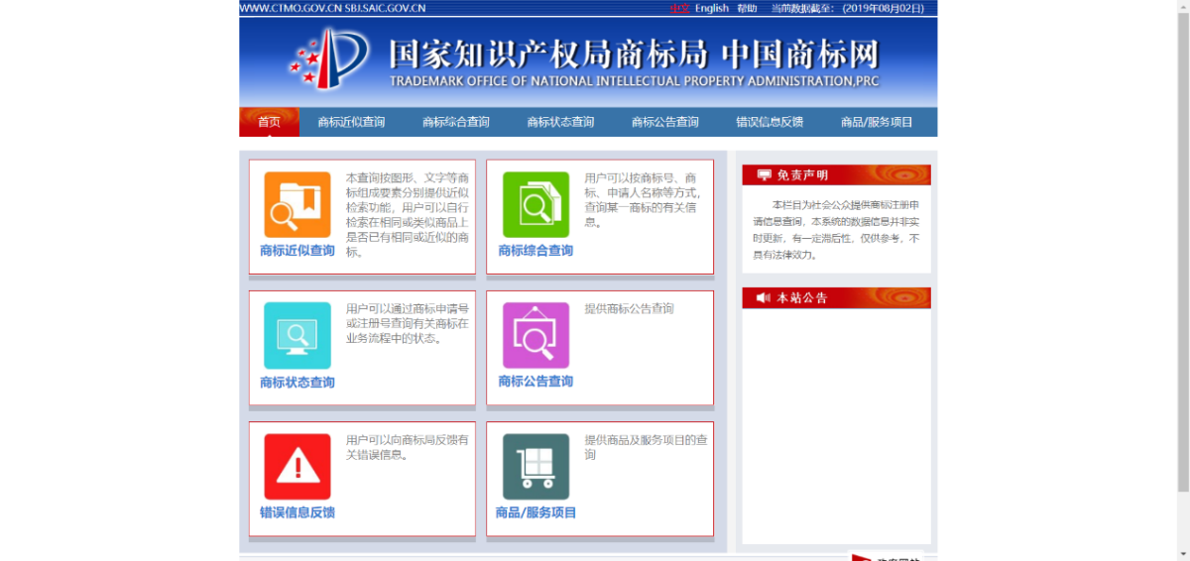Screen dimensions: 1190x561
Task: Open 商标近似查询 in the navigation bar
Action: pyautogui.click(x=351, y=122)
